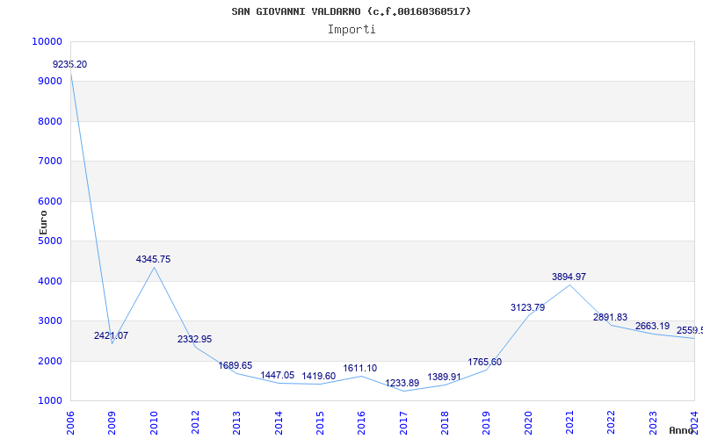
Task: Select the 1765.60 data label
Action: 485,362
